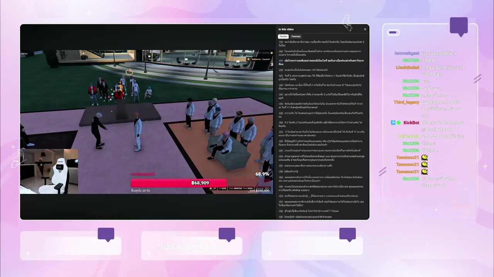Click chat message mentioning GOD PED

click(x=442, y=136)
